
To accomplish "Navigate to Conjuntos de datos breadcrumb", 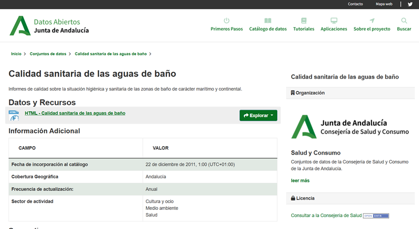I will click(x=48, y=54).
